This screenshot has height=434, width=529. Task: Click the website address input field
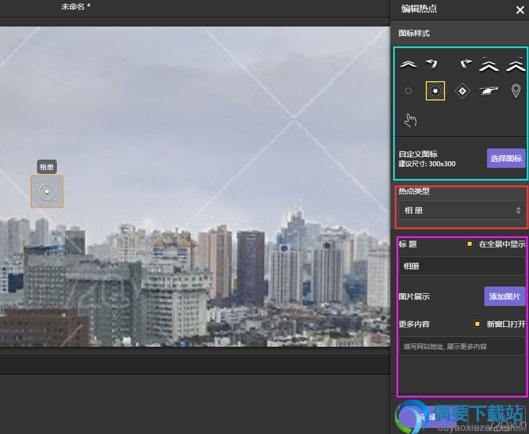point(462,346)
